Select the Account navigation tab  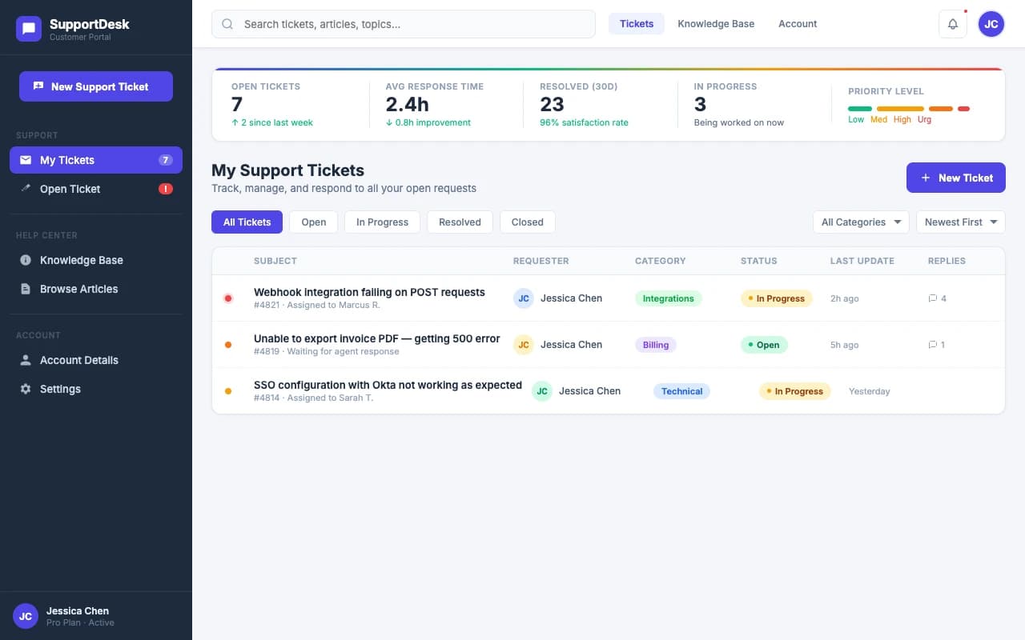click(x=797, y=24)
